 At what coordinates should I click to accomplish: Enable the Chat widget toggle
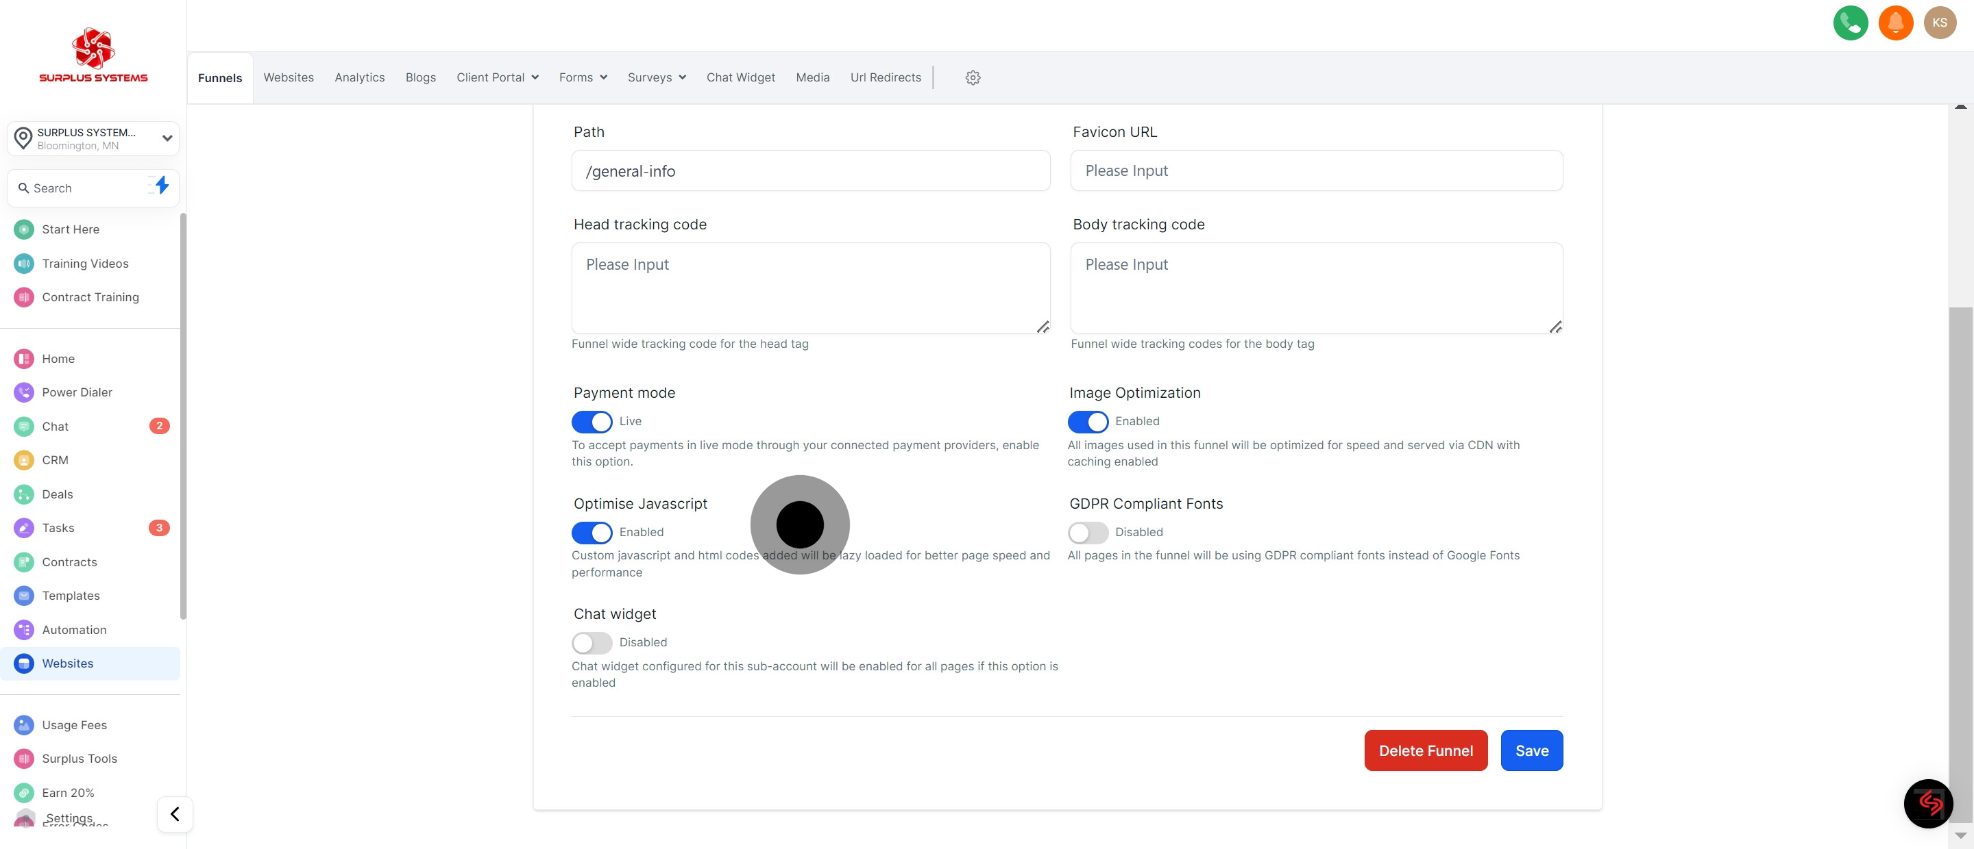pos(592,642)
